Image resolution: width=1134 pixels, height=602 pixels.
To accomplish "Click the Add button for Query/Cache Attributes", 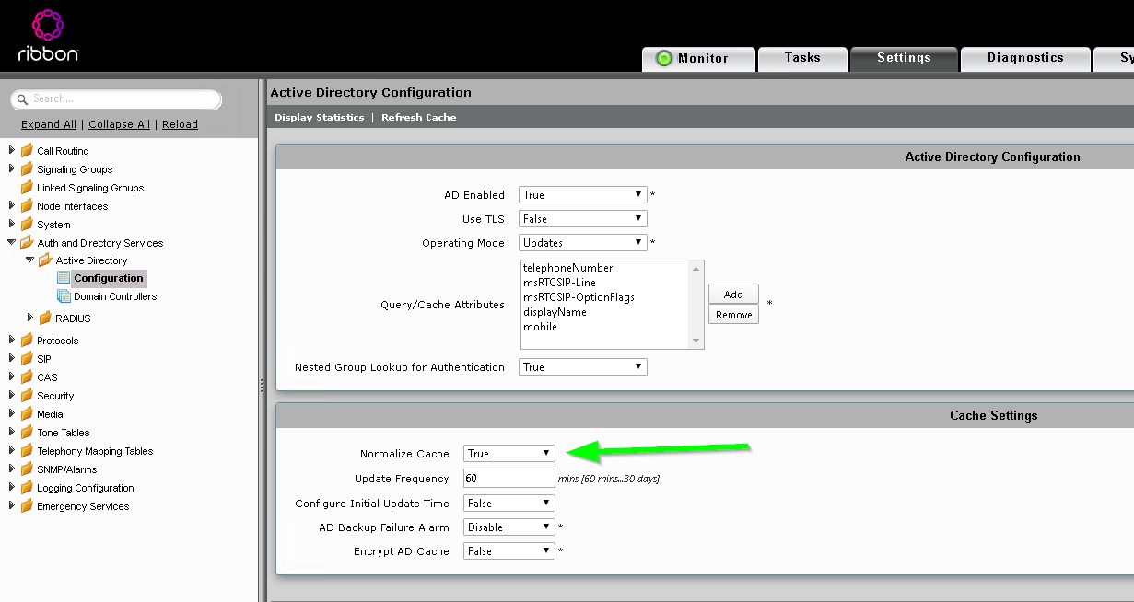I will point(732,294).
